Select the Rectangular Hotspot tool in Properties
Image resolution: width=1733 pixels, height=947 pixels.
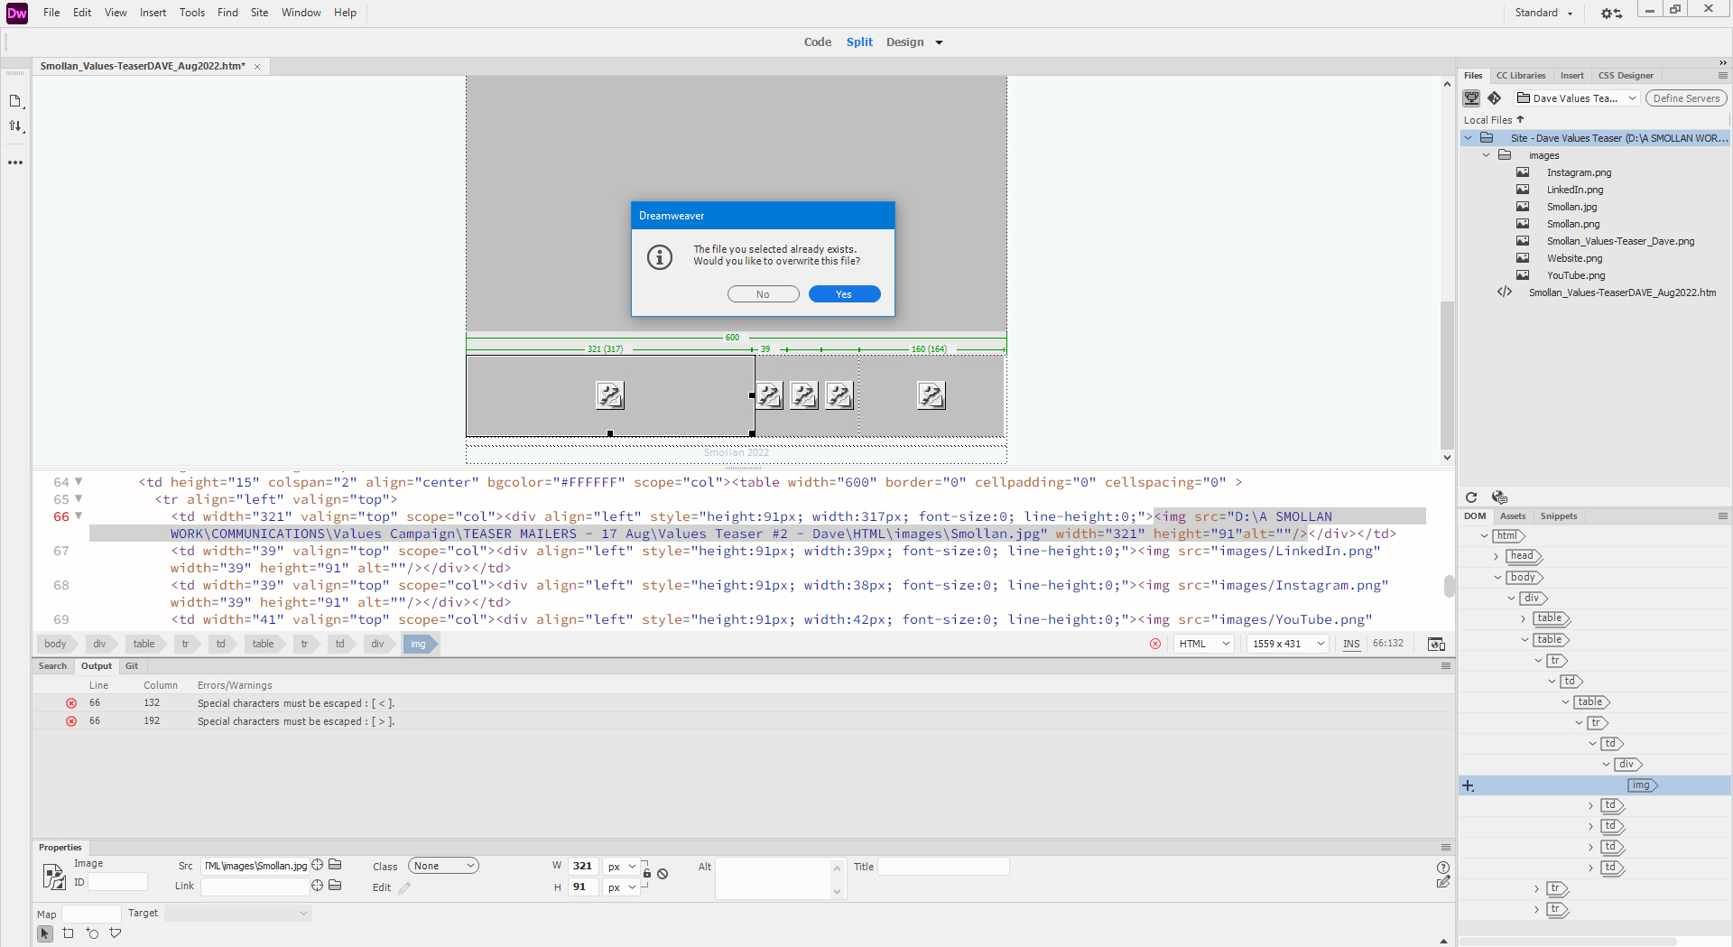(68, 933)
